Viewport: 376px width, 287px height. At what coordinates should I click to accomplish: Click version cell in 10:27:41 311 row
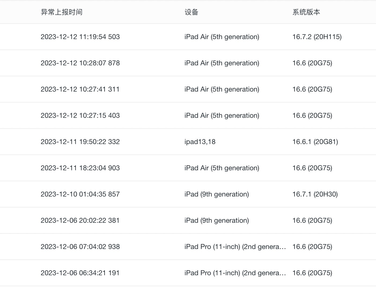[x=312, y=89]
